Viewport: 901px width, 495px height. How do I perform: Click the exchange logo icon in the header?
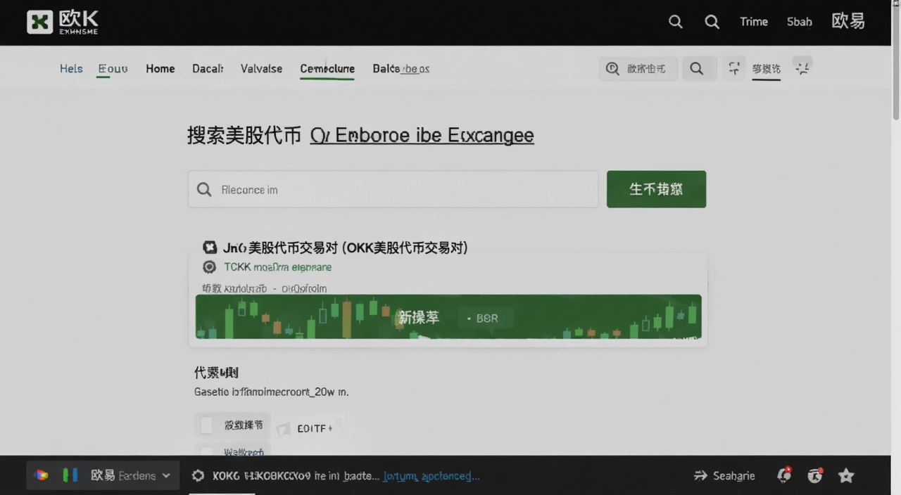(39, 22)
